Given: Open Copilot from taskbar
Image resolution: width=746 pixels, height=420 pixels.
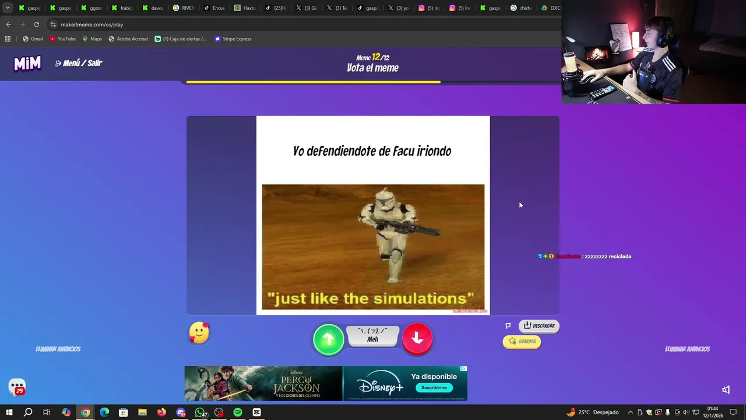Looking at the screenshot, I should pos(66,412).
